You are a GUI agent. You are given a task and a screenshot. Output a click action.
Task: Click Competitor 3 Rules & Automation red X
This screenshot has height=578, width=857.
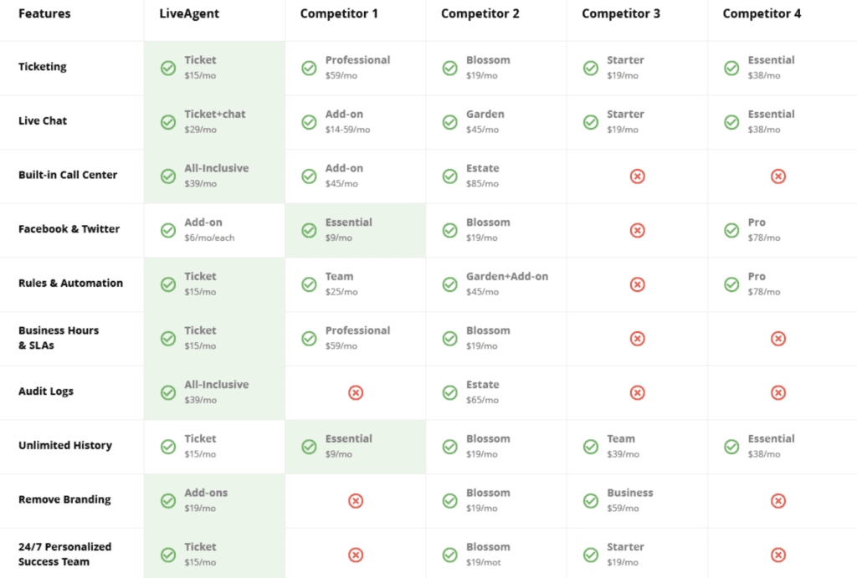pyautogui.click(x=637, y=284)
